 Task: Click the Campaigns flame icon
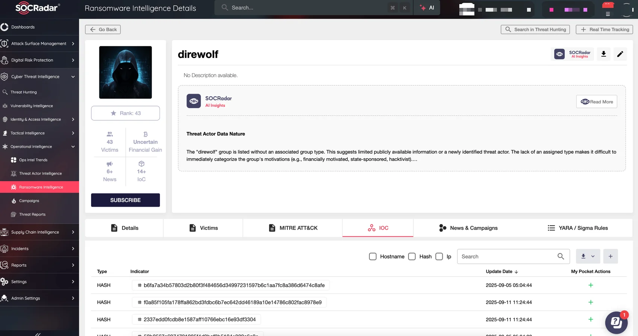(14, 201)
